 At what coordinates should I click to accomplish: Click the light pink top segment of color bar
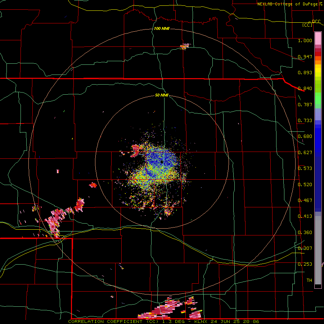click(x=318, y=38)
